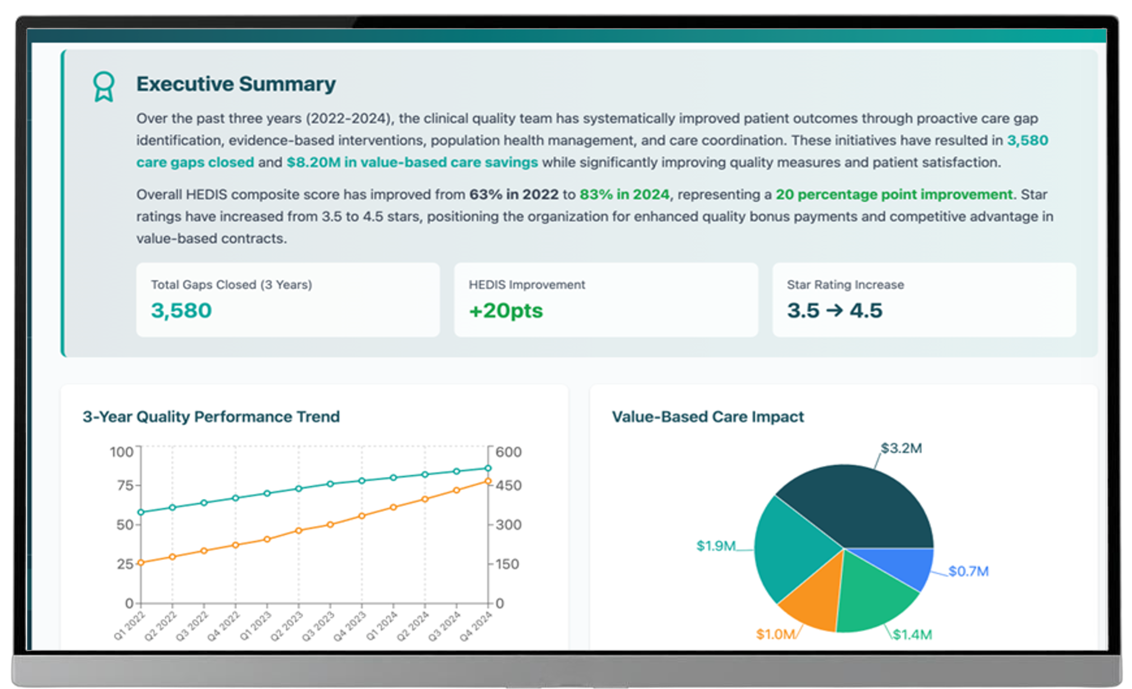Click the teal trend line marker for Q4 2024
1132x689 pixels.
[x=488, y=468]
